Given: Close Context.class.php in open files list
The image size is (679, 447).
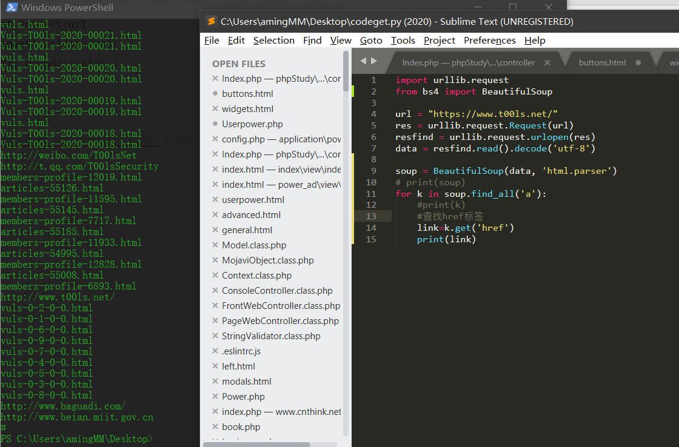Looking at the screenshot, I should [x=215, y=275].
